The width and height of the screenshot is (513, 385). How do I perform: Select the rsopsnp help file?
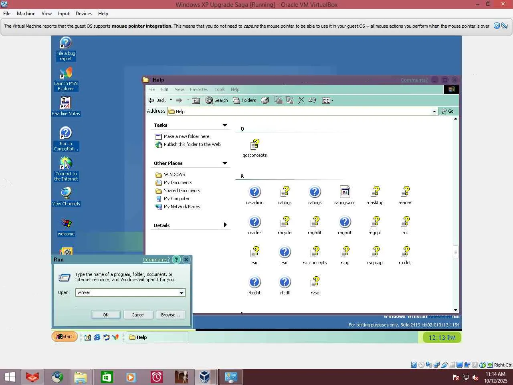coord(375,255)
